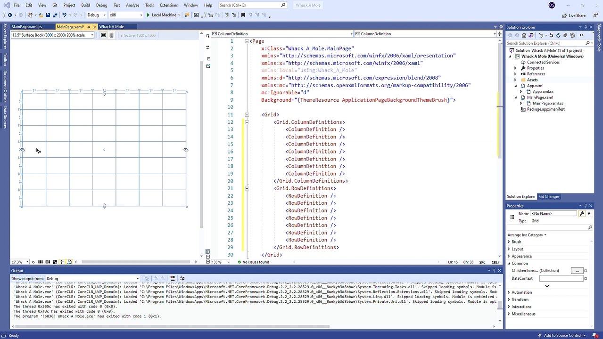Toggle snap to gridlines in designer
This screenshot has width=603, height=339.
pos(48,262)
